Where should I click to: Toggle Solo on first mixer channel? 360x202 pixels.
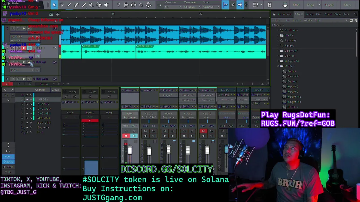tap(134, 131)
